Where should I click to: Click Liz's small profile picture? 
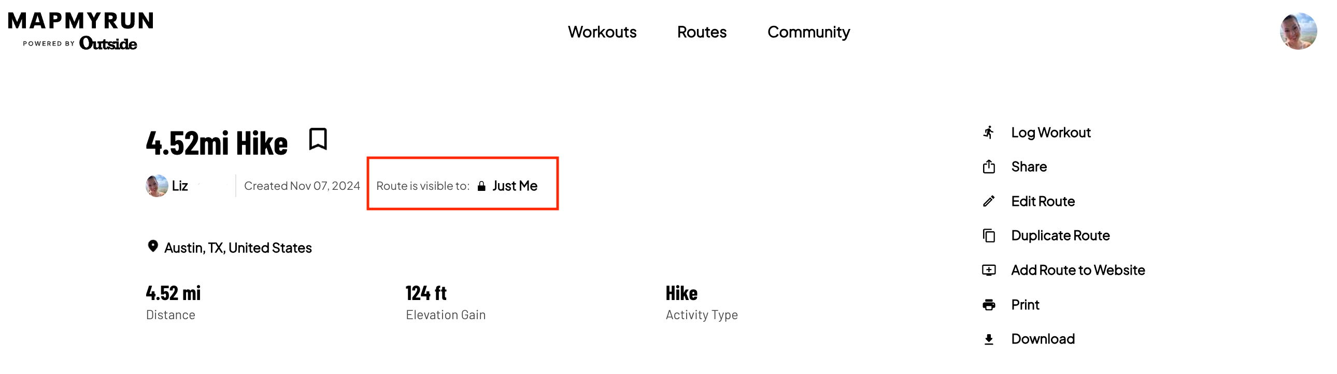157,185
